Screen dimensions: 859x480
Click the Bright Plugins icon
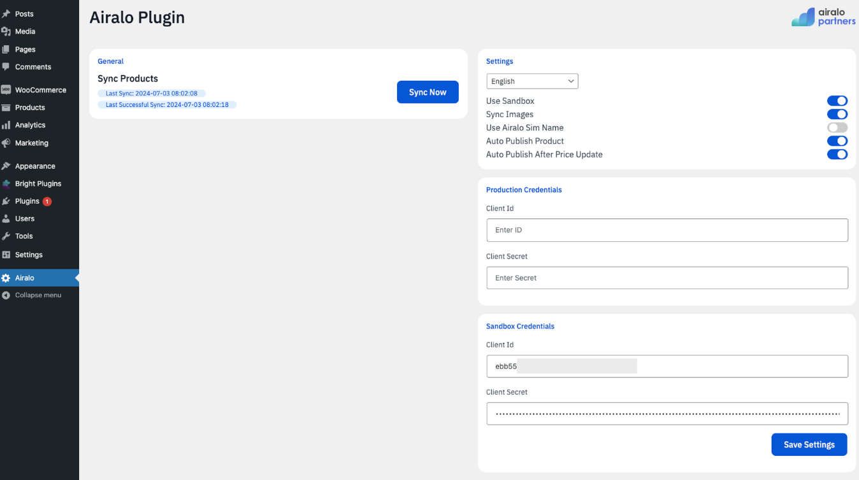[x=6, y=183]
